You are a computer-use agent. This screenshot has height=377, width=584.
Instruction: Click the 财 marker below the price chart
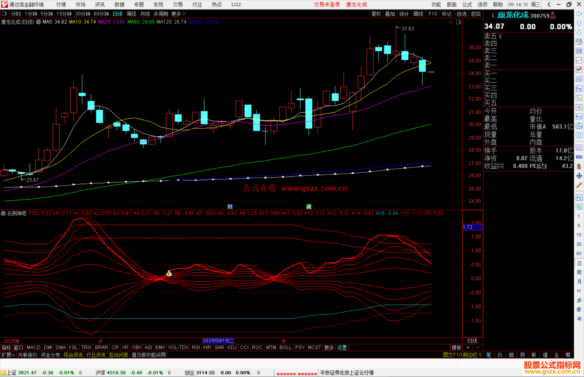coord(230,207)
